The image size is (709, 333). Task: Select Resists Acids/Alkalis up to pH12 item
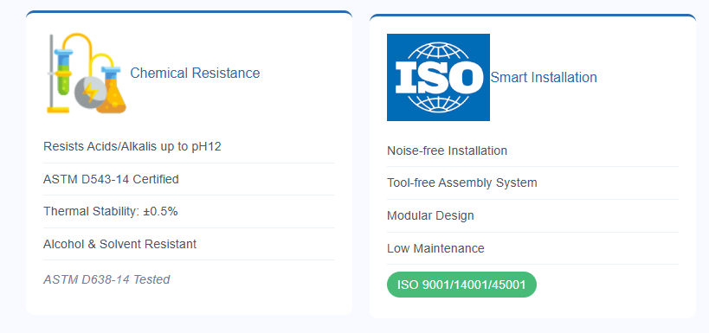pyautogui.click(x=189, y=147)
